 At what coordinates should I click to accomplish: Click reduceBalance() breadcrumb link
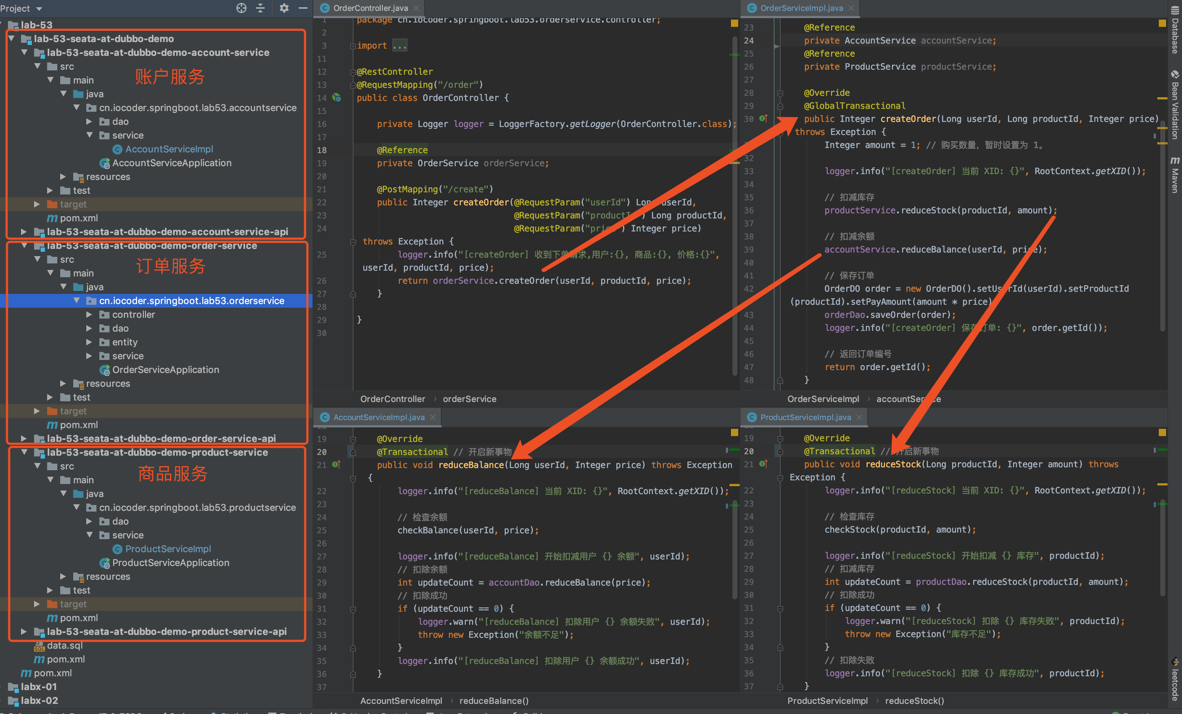click(493, 701)
